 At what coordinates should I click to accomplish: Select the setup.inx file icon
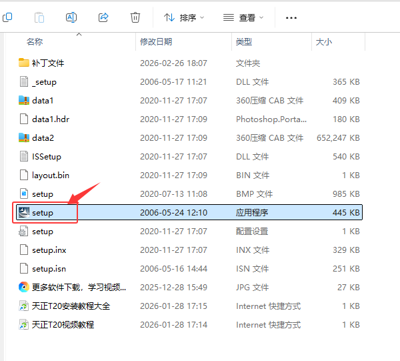pos(24,250)
